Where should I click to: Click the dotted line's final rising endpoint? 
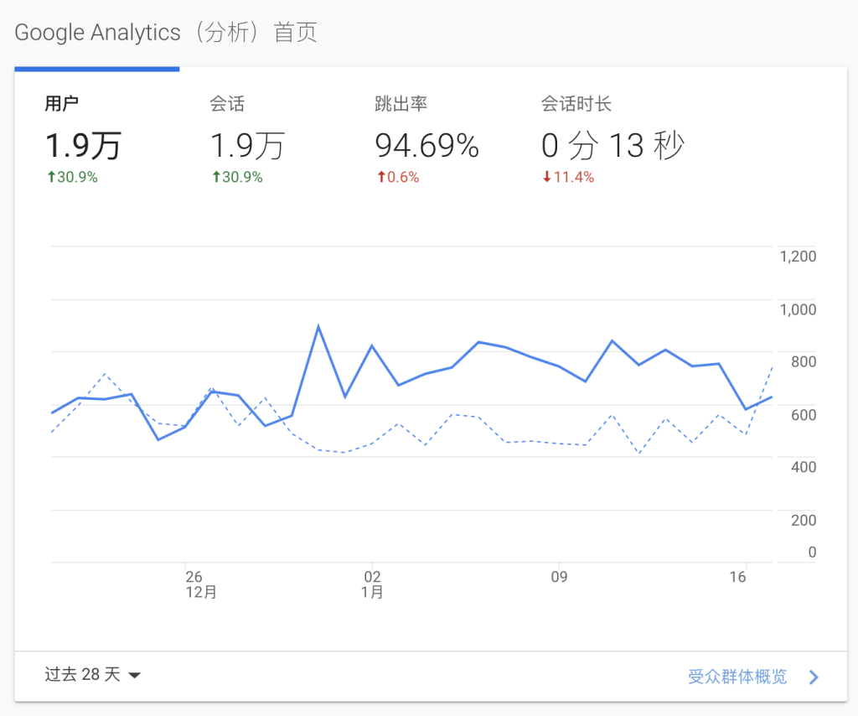click(772, 366)
